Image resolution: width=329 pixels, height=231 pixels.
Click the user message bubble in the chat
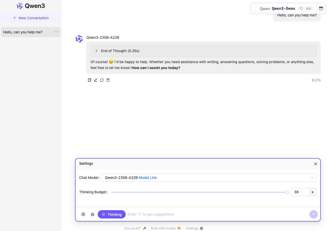click(297, 16)
